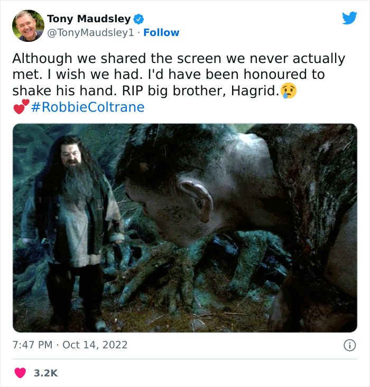Open the tweet info icon
Viewport: 370px width, 387px height.
click(349, 345)
